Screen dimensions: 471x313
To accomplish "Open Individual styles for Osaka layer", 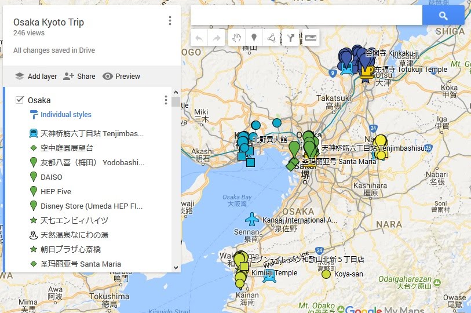I will tap(66, 115).
